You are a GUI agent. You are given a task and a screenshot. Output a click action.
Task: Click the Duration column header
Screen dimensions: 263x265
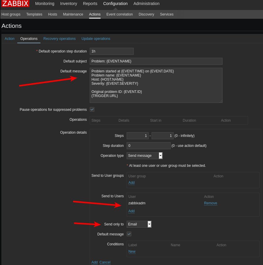tap(189, 120)
